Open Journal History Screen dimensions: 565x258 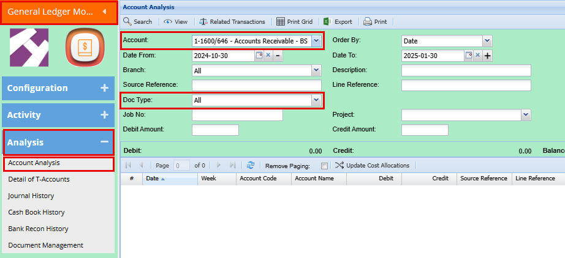point(31,196)
